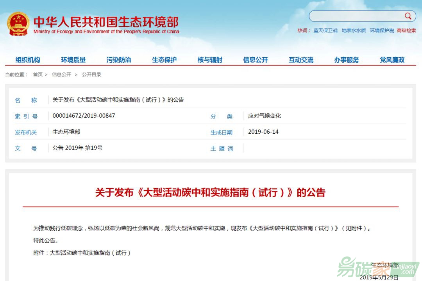
Task: Open the 核与辐射 navigation tab
Action: pos(210,60)
